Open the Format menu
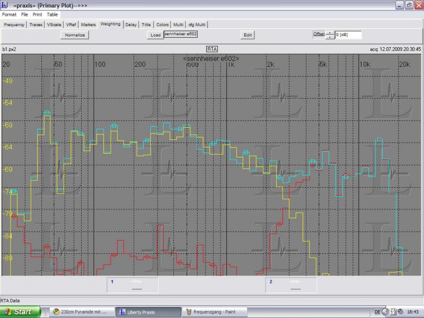 coord(9,14)
